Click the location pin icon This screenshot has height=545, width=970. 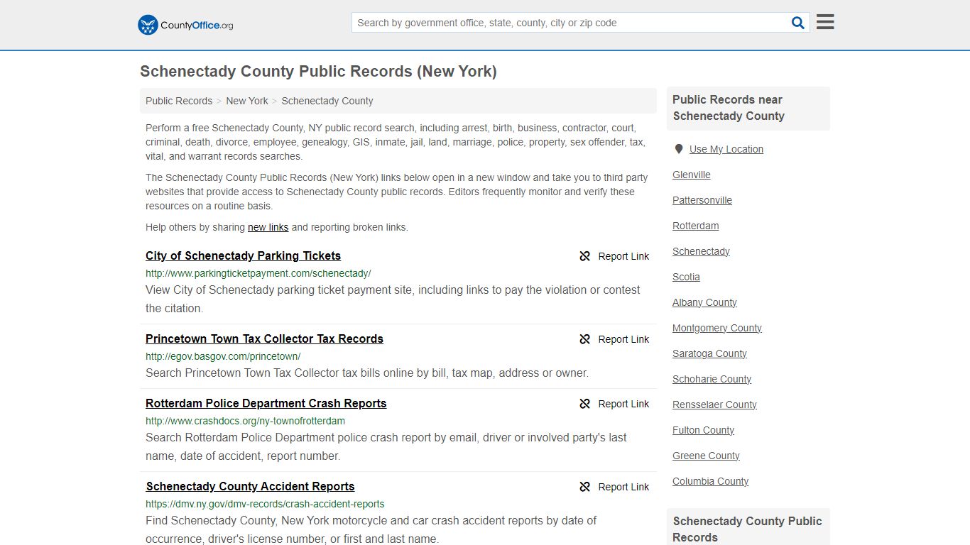click(x=678, y=149)
